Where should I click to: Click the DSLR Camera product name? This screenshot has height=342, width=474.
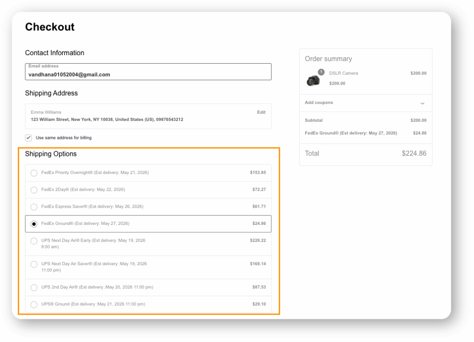pos(343,73)
